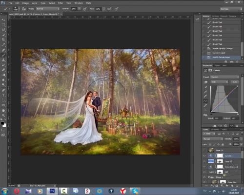244x195 pixels.
Task: Select the black point eyedropper in Curves
Action: point(205,88)
